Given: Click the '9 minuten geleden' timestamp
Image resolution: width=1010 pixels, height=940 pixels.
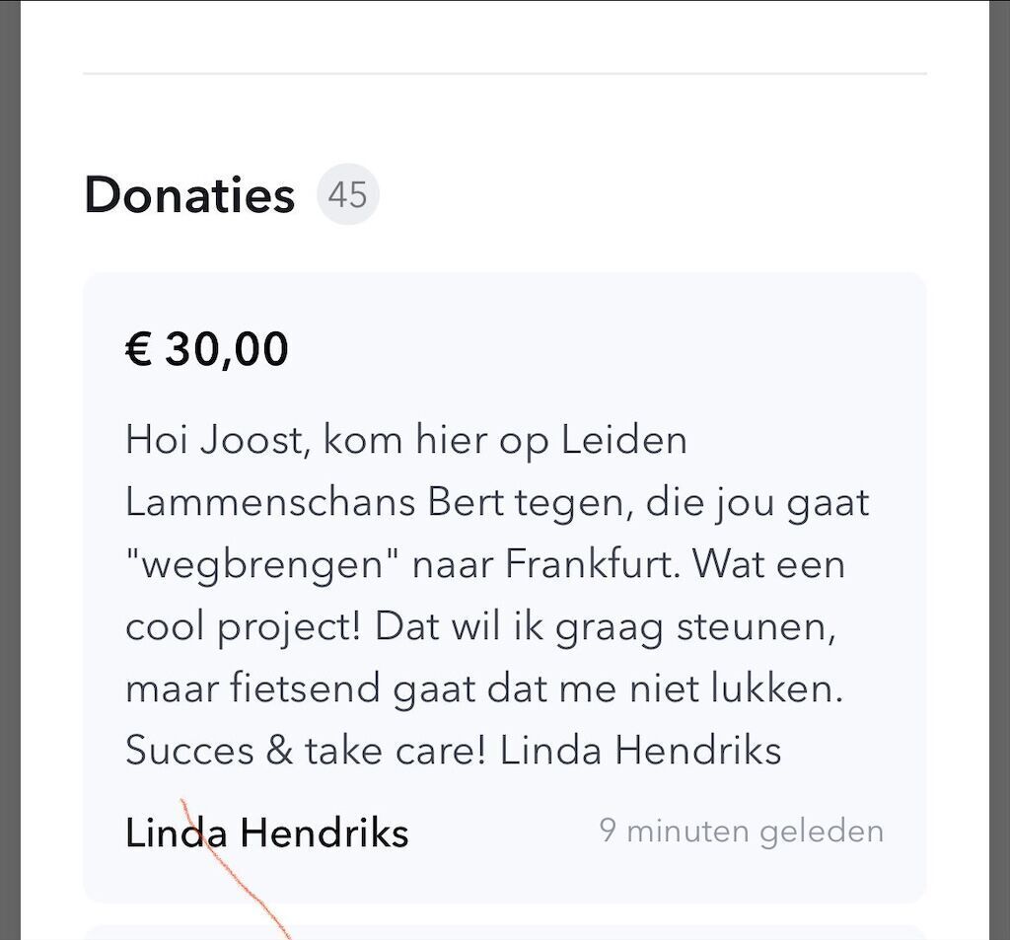Looking at the screenshot, I should [x=741, y=831].
